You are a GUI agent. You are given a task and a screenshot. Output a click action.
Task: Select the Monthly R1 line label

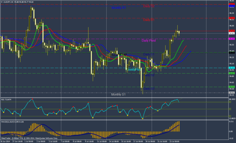tap(119, 8)
